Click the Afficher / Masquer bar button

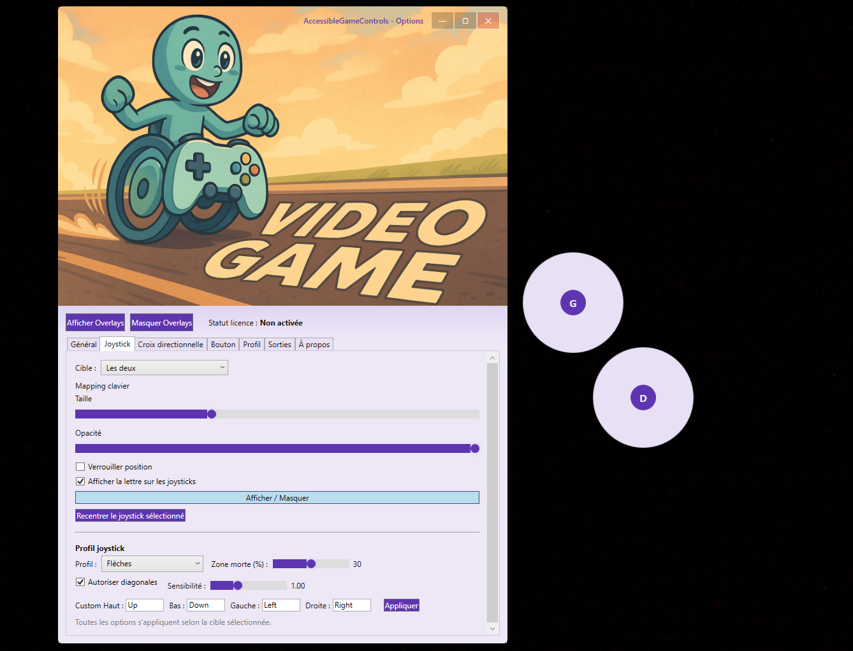click(277, 498)
